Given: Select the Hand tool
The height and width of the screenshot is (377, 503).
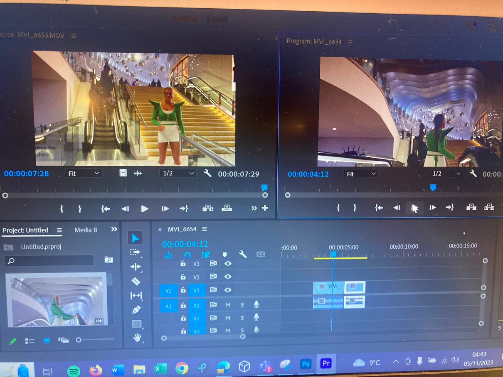Looking at the screenshot, I should click(x=137, y=337).
